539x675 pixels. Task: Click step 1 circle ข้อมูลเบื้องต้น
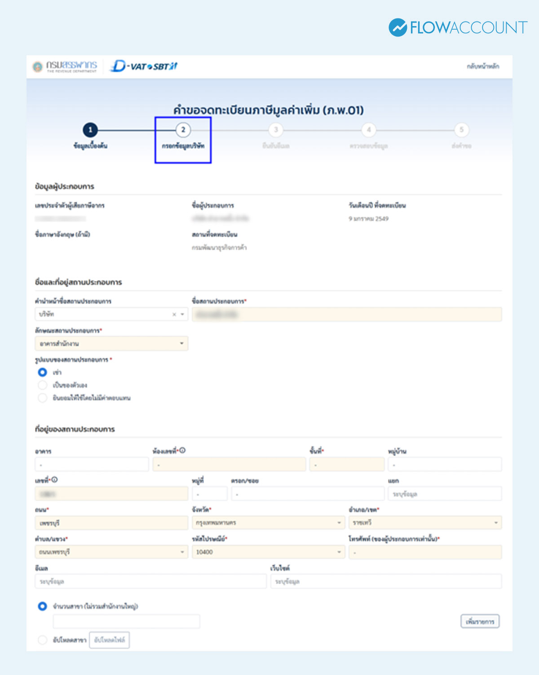pos(90,130)
